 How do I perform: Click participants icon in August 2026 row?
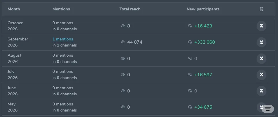190,58
